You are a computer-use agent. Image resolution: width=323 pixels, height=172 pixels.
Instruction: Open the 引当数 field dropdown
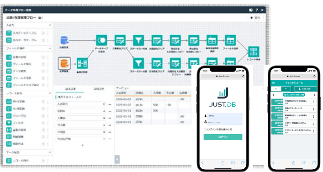point(81,125)
